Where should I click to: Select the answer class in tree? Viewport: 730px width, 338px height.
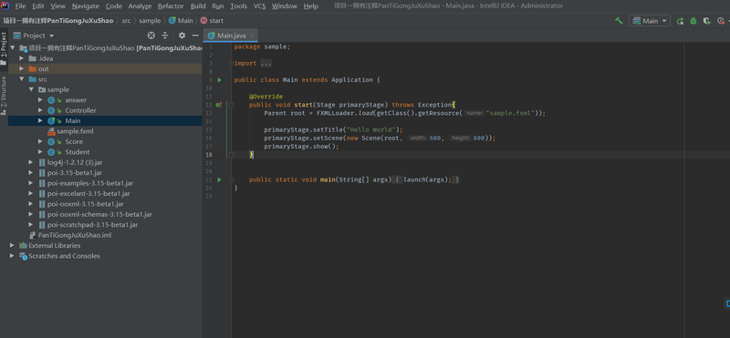coord(76,100)
